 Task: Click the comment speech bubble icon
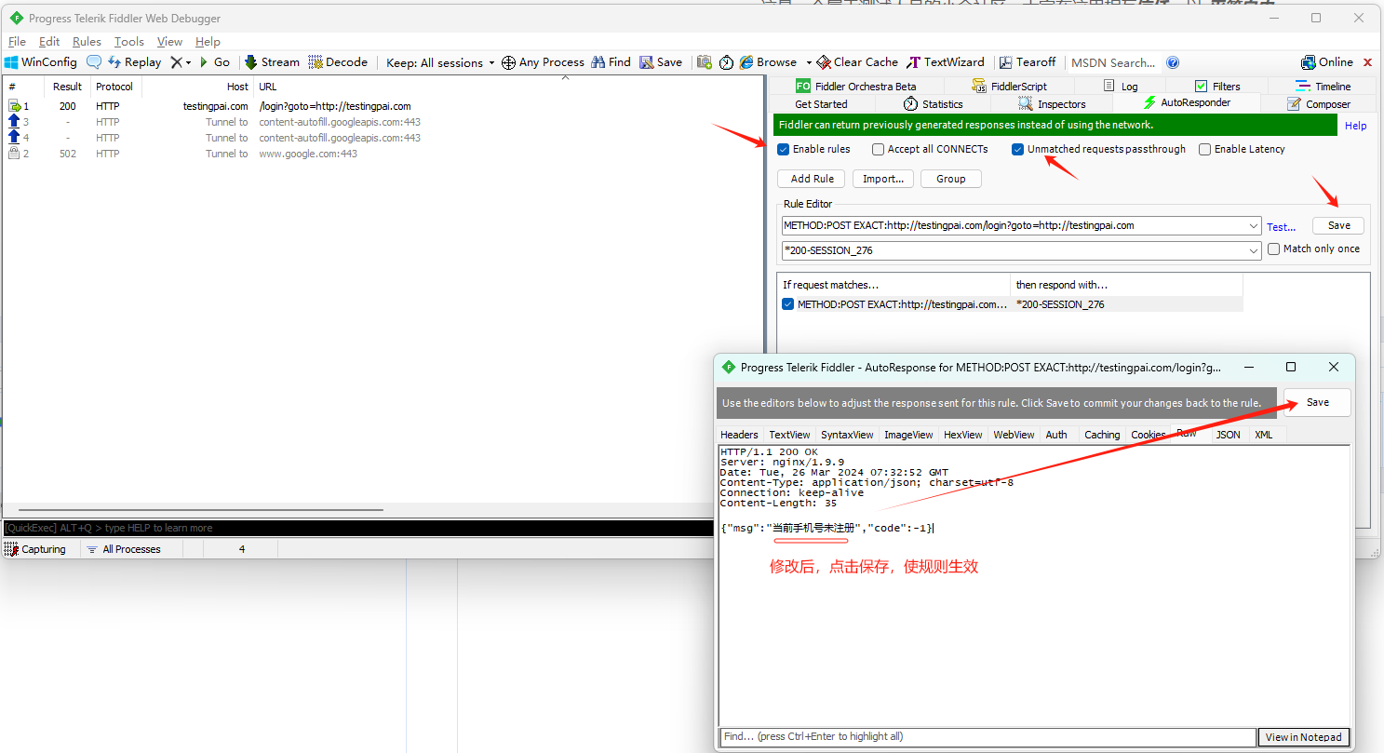point(94,62)
